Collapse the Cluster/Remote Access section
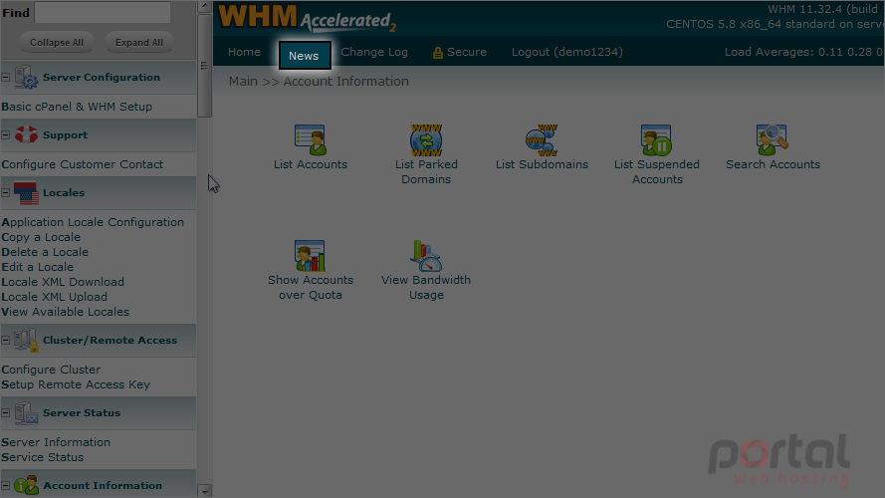The width and height of the screenshot is (885, 498). pos(6,340)
